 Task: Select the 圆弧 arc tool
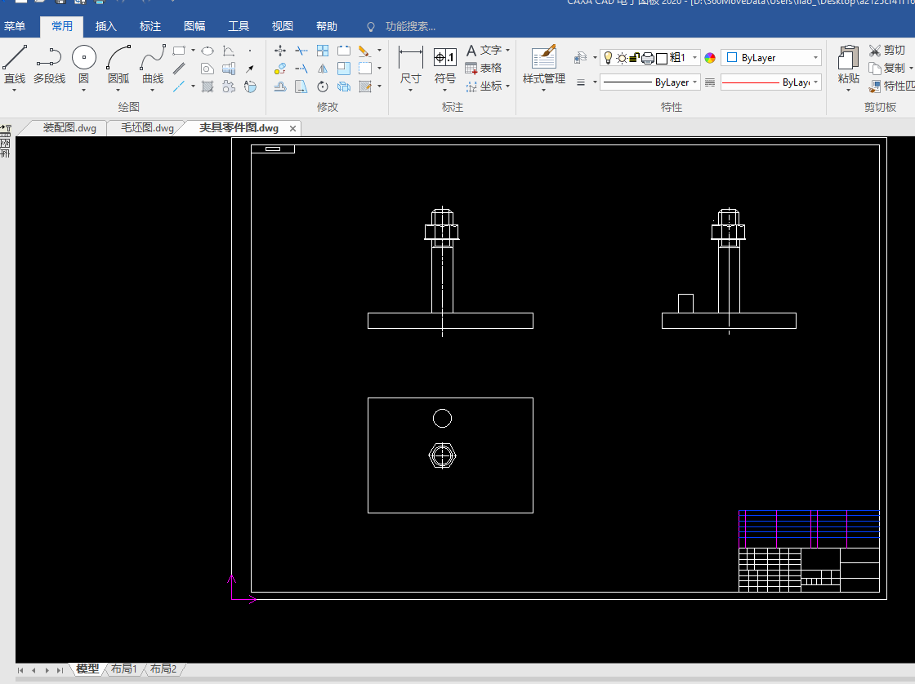[x=118, y=64]
